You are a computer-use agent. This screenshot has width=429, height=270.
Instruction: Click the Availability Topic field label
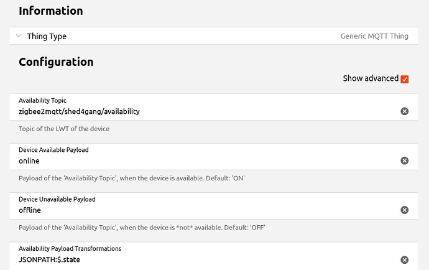point(42,100)
